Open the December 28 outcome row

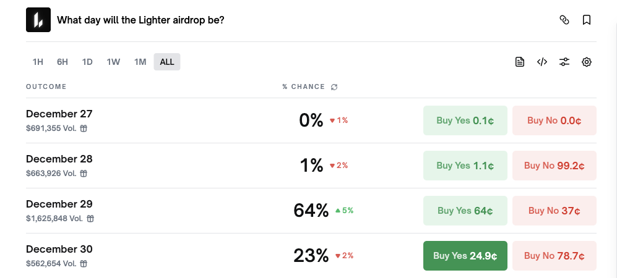59,159
